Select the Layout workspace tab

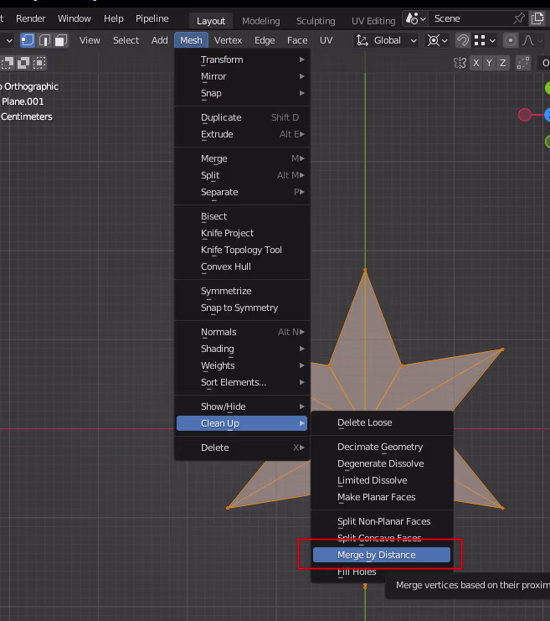[x=211, y=21]
